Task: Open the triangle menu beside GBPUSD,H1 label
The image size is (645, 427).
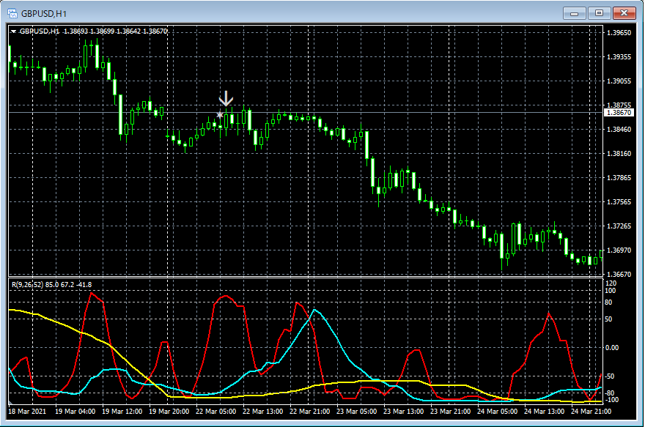Action: (x=13, y=31)
